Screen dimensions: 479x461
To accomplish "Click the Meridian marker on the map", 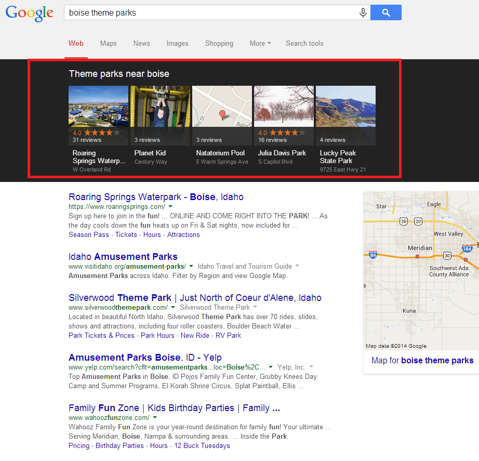I will point(417,256).
